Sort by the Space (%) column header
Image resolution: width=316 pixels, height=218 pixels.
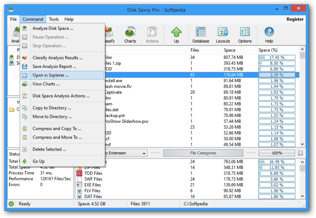click(x=278, y=50)
